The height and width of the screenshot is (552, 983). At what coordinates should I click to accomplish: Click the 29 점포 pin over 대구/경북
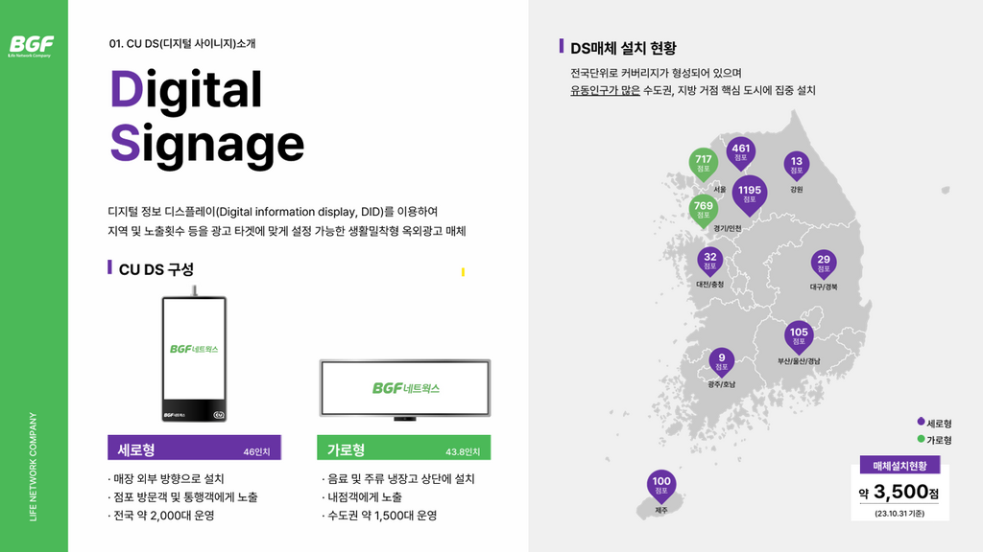coord(824,264)
